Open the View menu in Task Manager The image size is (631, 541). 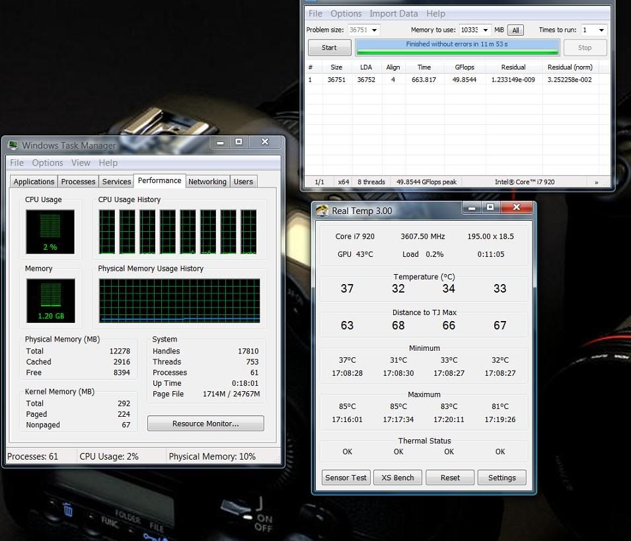click(81, 162)
